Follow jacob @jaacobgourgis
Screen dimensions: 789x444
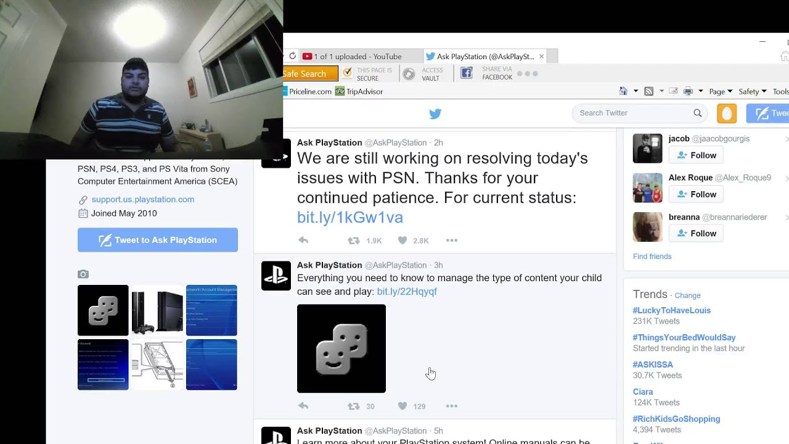697,155
